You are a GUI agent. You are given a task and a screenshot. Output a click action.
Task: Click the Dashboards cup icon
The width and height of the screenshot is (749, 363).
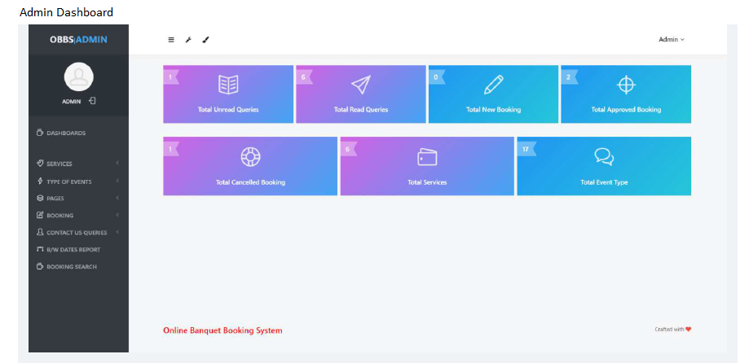(x=40, y=133)
